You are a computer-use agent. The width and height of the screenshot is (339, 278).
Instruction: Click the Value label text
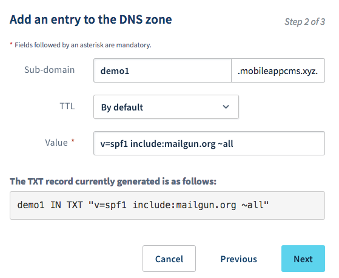(x=56, y=143)
